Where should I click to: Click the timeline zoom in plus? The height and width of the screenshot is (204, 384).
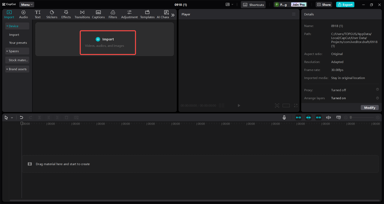378,118
